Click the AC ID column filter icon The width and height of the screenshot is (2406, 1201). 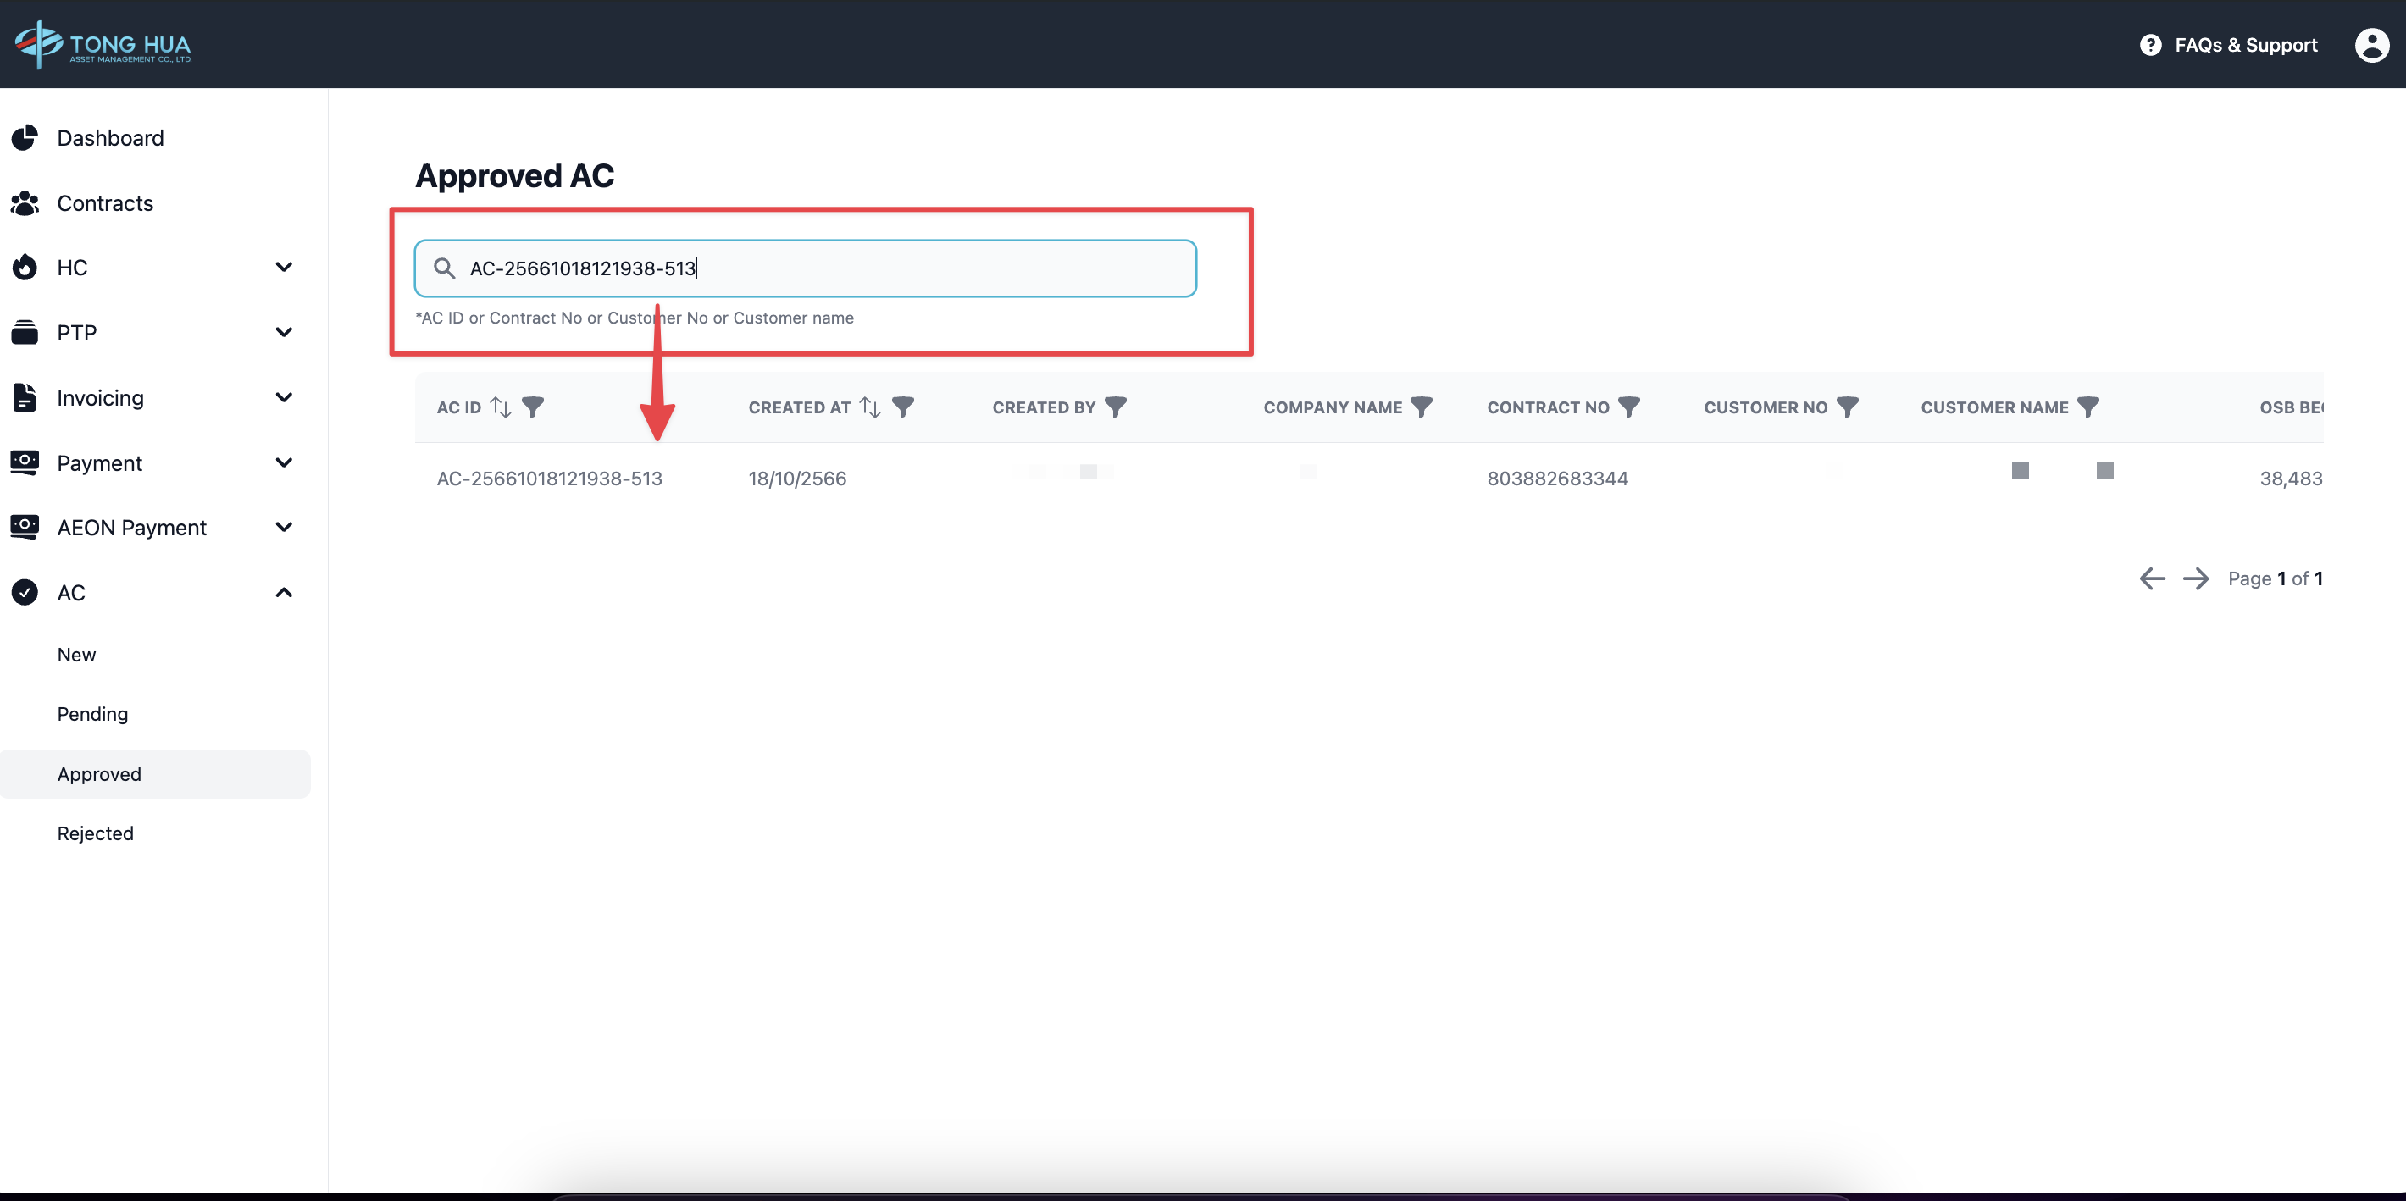[x=532, y=407]
